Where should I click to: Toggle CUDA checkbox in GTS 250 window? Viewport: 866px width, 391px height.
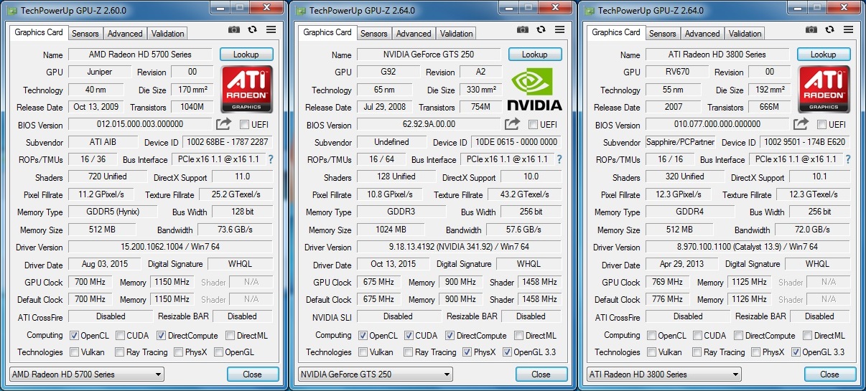tap(409, 335)
